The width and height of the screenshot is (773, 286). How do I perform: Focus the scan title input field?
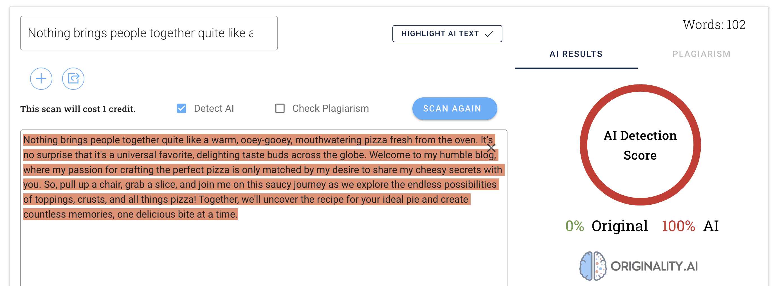pos(149,33)
